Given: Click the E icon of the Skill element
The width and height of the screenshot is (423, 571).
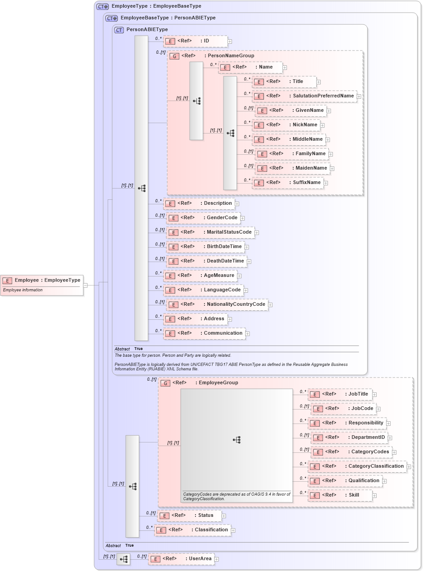Looking at the screenshot, I should tap(315, 495).
